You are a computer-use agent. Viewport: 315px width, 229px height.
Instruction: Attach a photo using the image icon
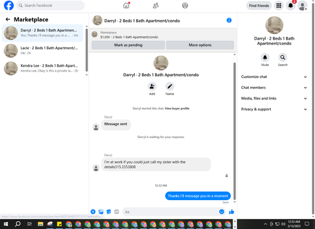[x=101, y=212]
